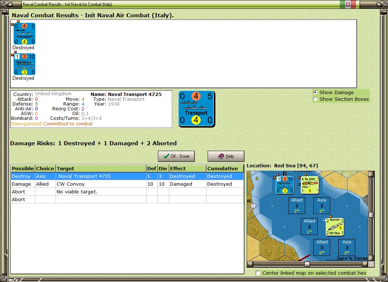
Task: Click the convoy counter on the Red Sea map
Action: pyautogui.click(x=285, y=185)
